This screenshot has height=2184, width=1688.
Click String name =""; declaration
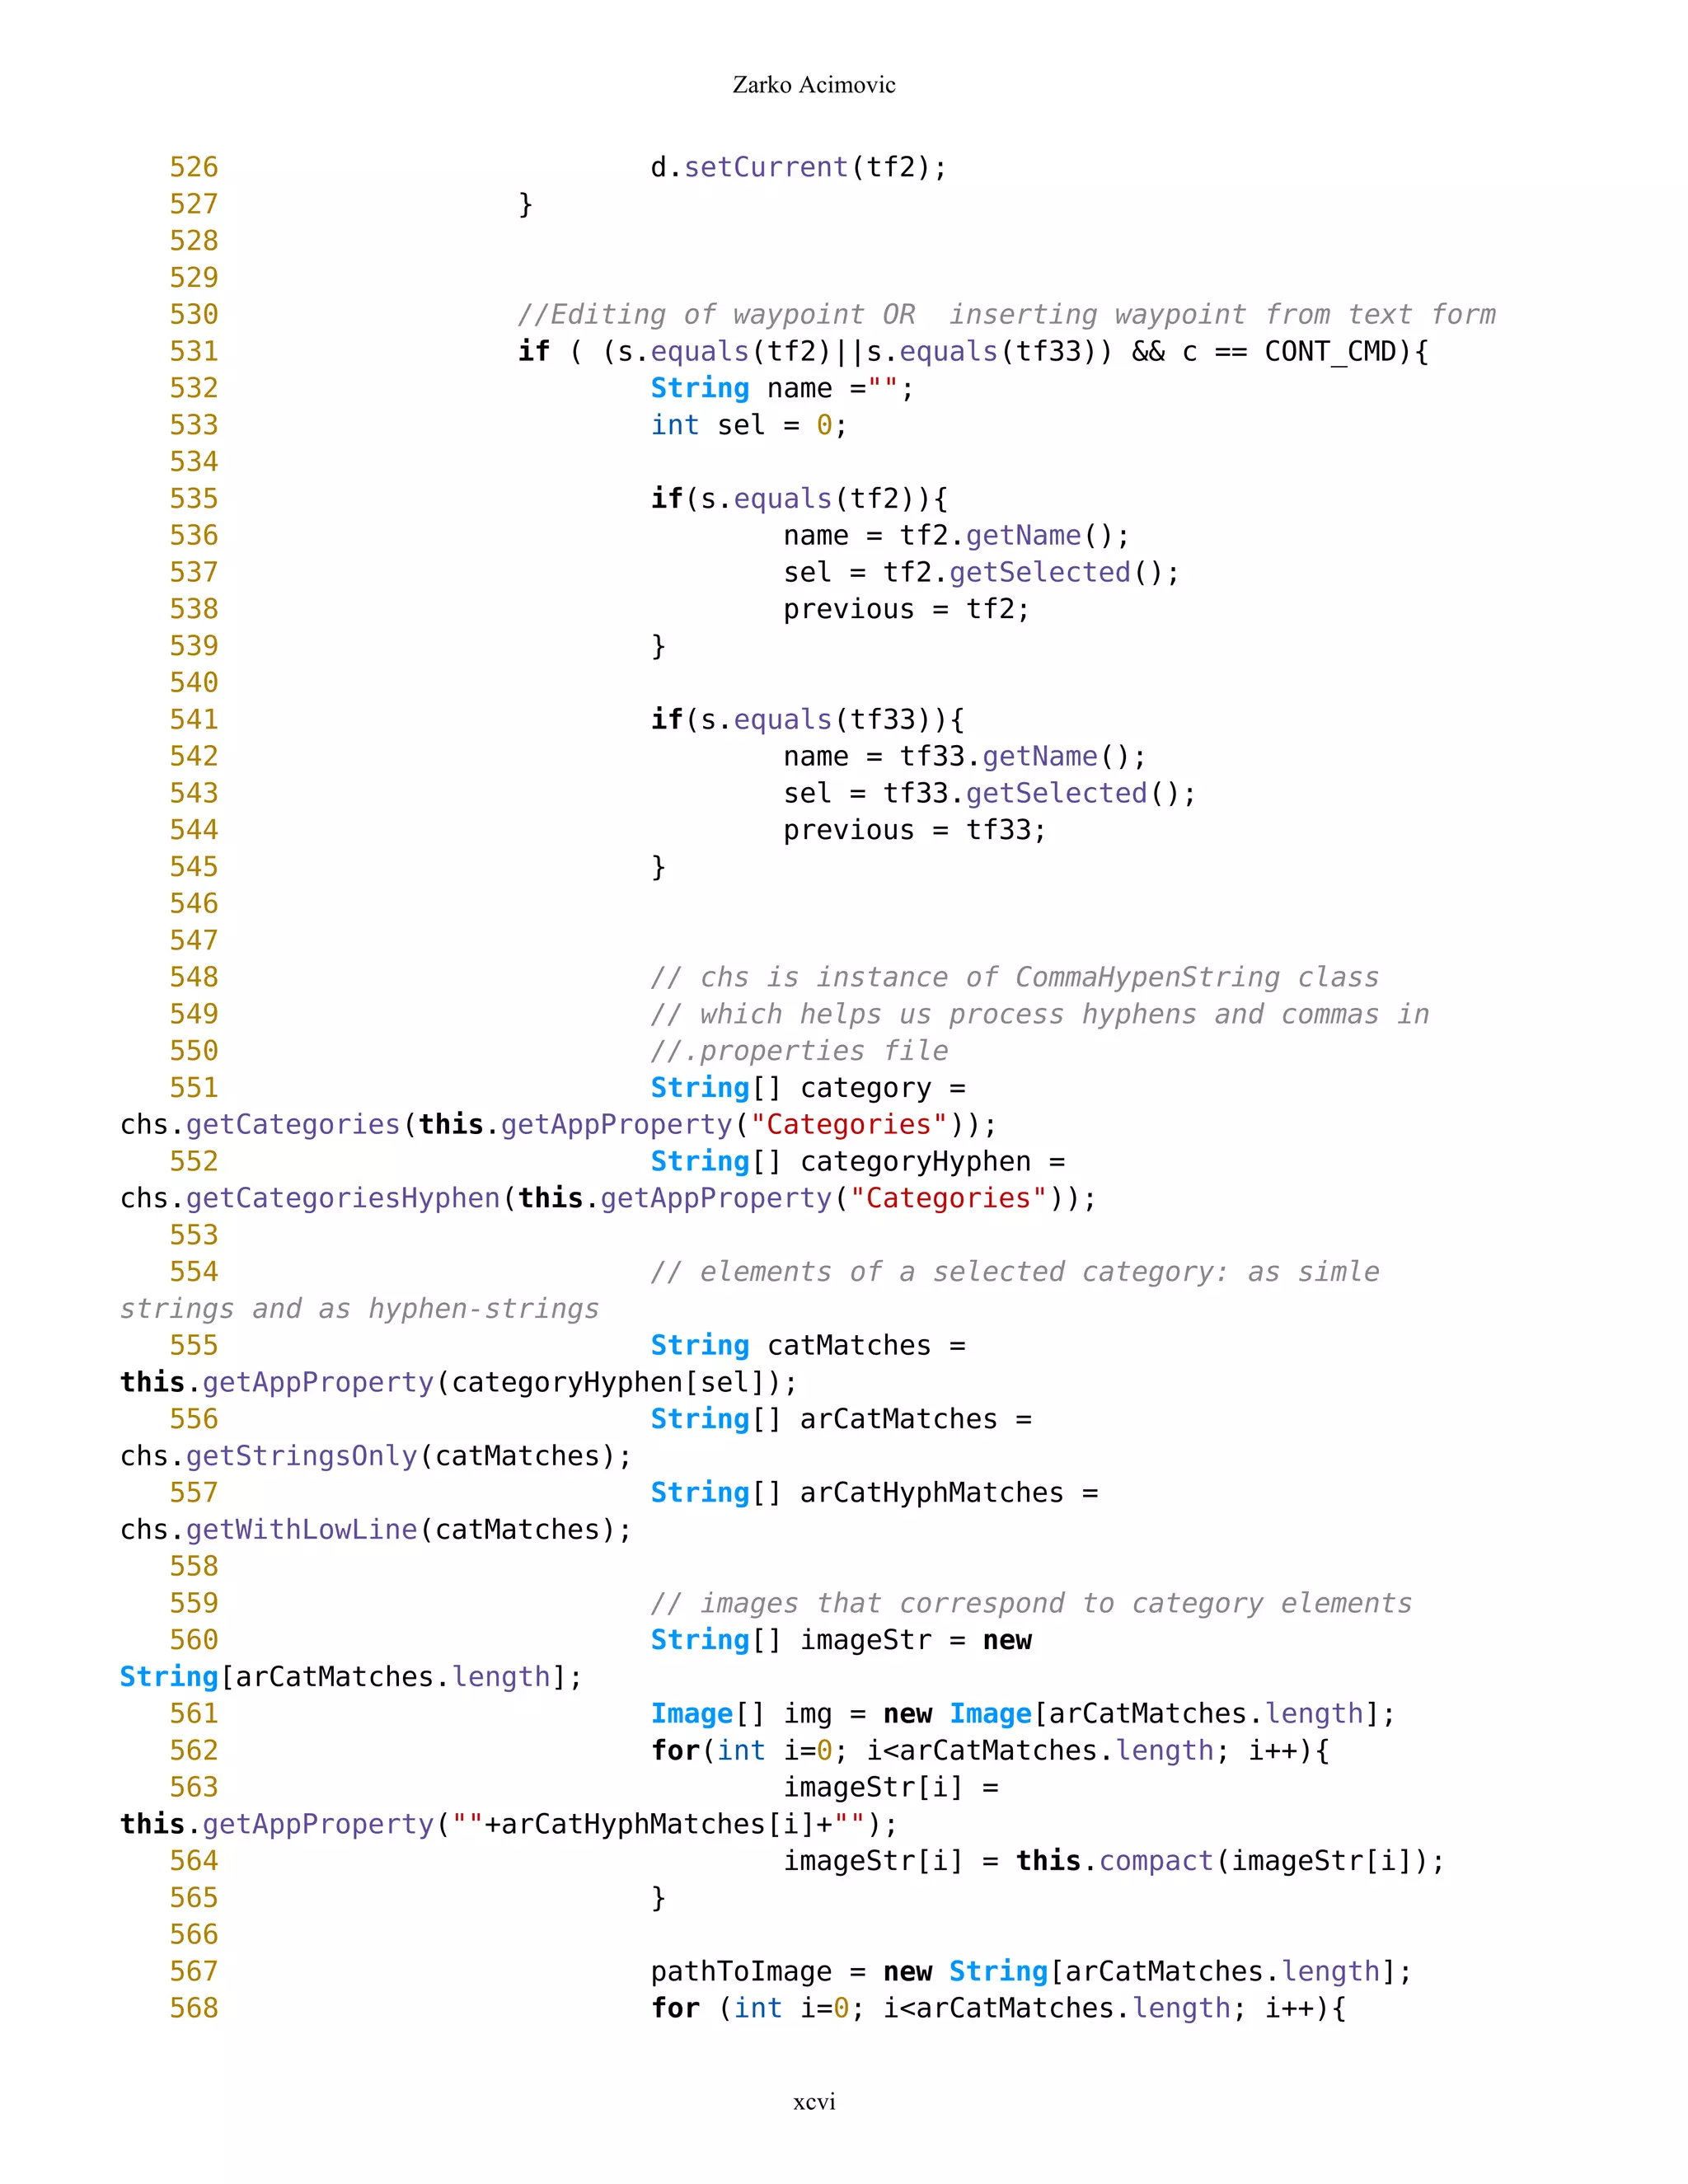[782, 388]
